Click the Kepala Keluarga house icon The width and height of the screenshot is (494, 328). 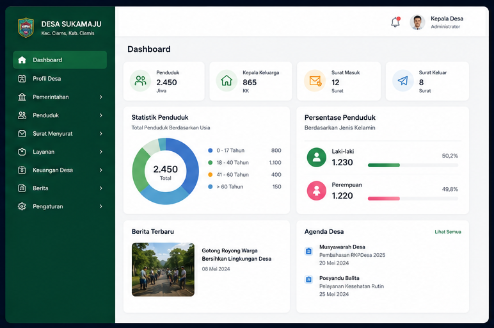(x=227, y=81)
